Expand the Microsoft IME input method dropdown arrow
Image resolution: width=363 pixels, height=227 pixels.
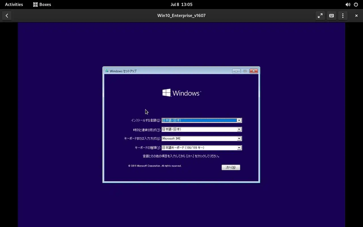coord(239,138)
